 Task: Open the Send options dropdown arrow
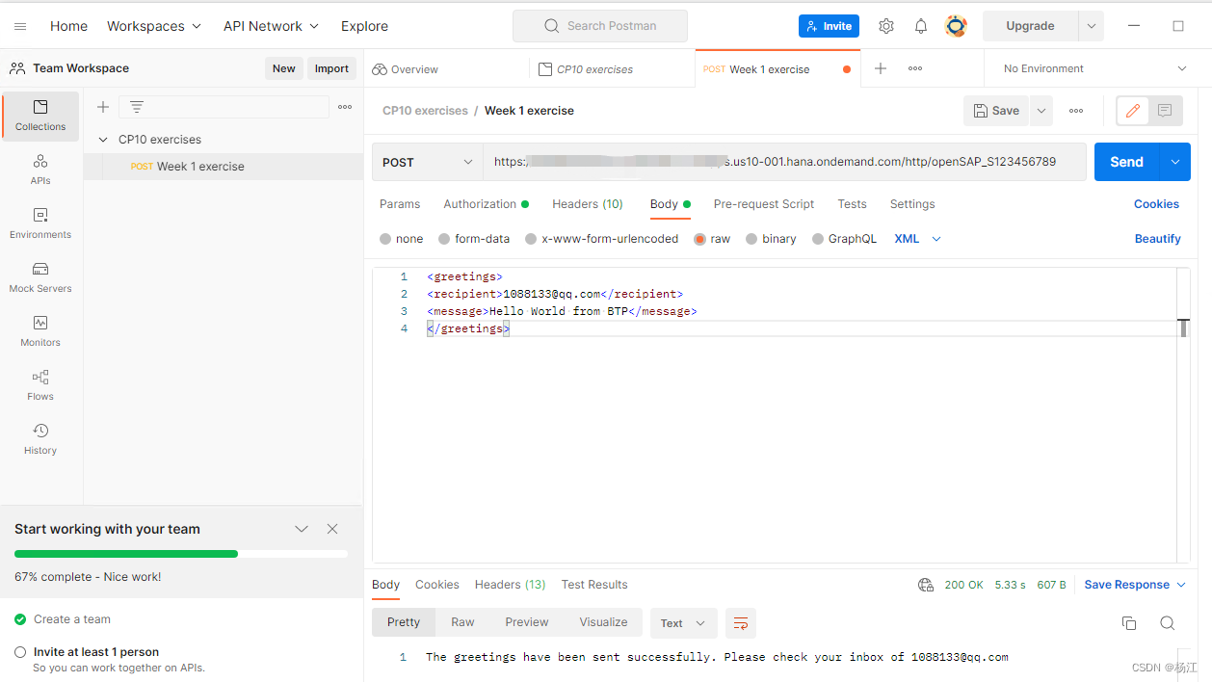1175,162
